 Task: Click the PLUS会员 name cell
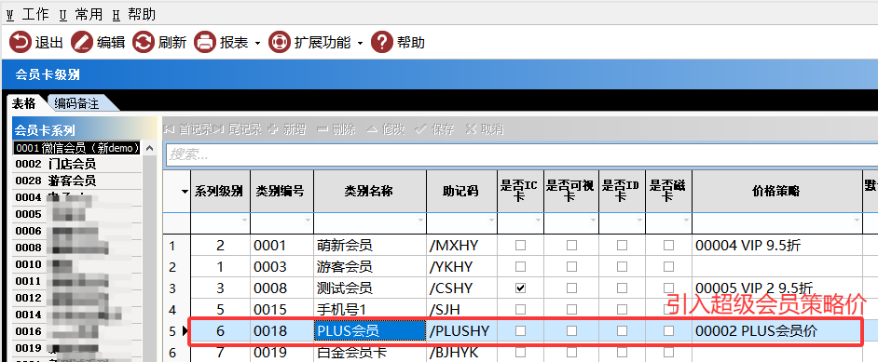click(x=370, y=330)
